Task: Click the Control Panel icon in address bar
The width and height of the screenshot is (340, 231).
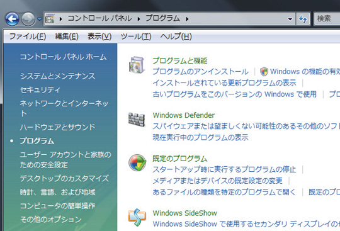Action: 50,19
